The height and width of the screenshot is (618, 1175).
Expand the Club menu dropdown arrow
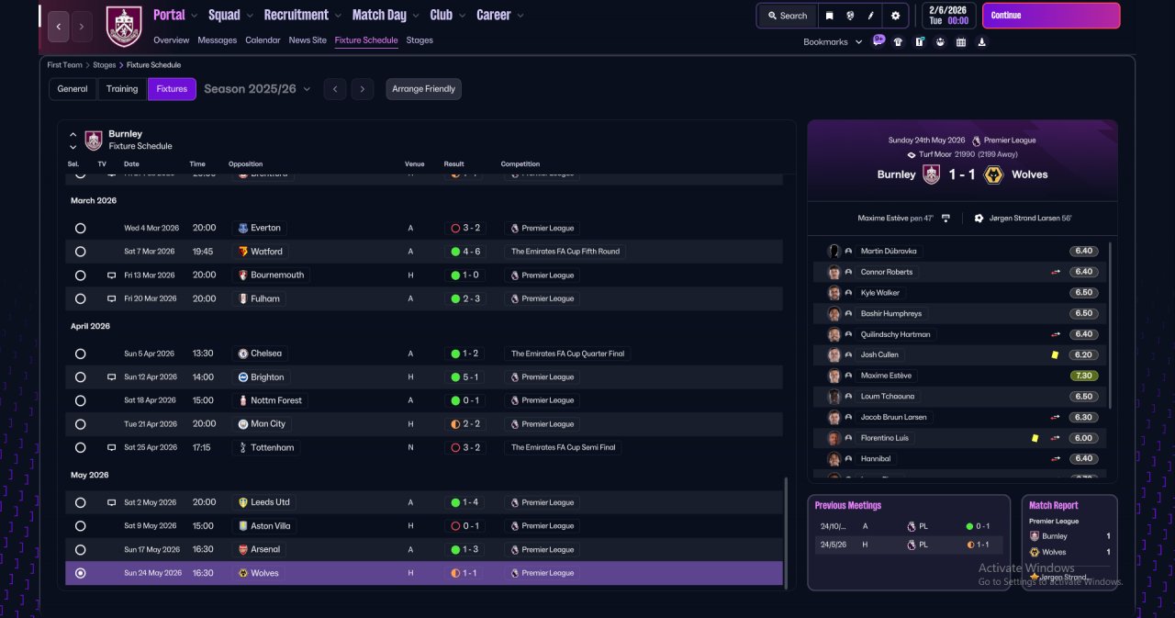tap(461, 16)
